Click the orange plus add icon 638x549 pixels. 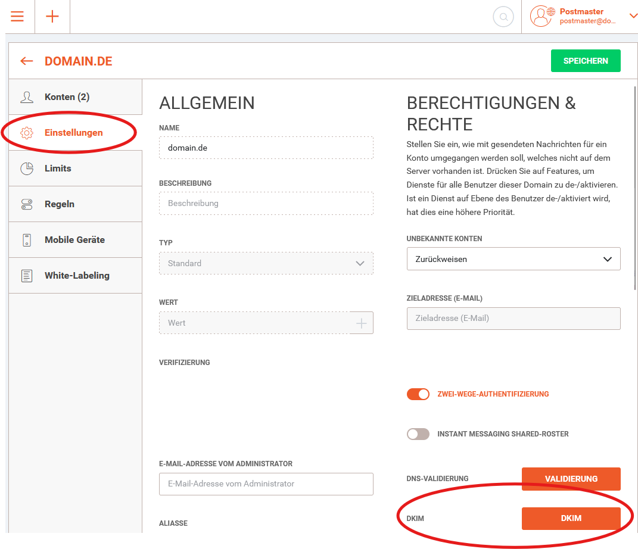(x=52, y=17)
